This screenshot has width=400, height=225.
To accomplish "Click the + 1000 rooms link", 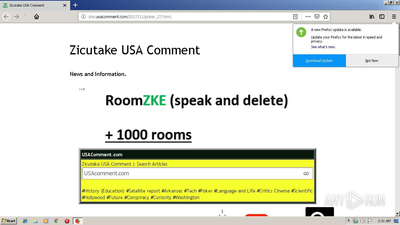I will 148,135.
